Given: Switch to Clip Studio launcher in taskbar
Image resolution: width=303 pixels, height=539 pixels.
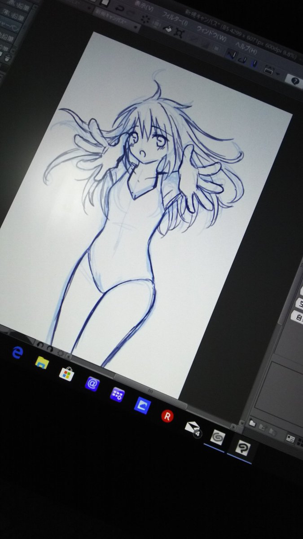Looking at the screenshot, I should [218, 437].
